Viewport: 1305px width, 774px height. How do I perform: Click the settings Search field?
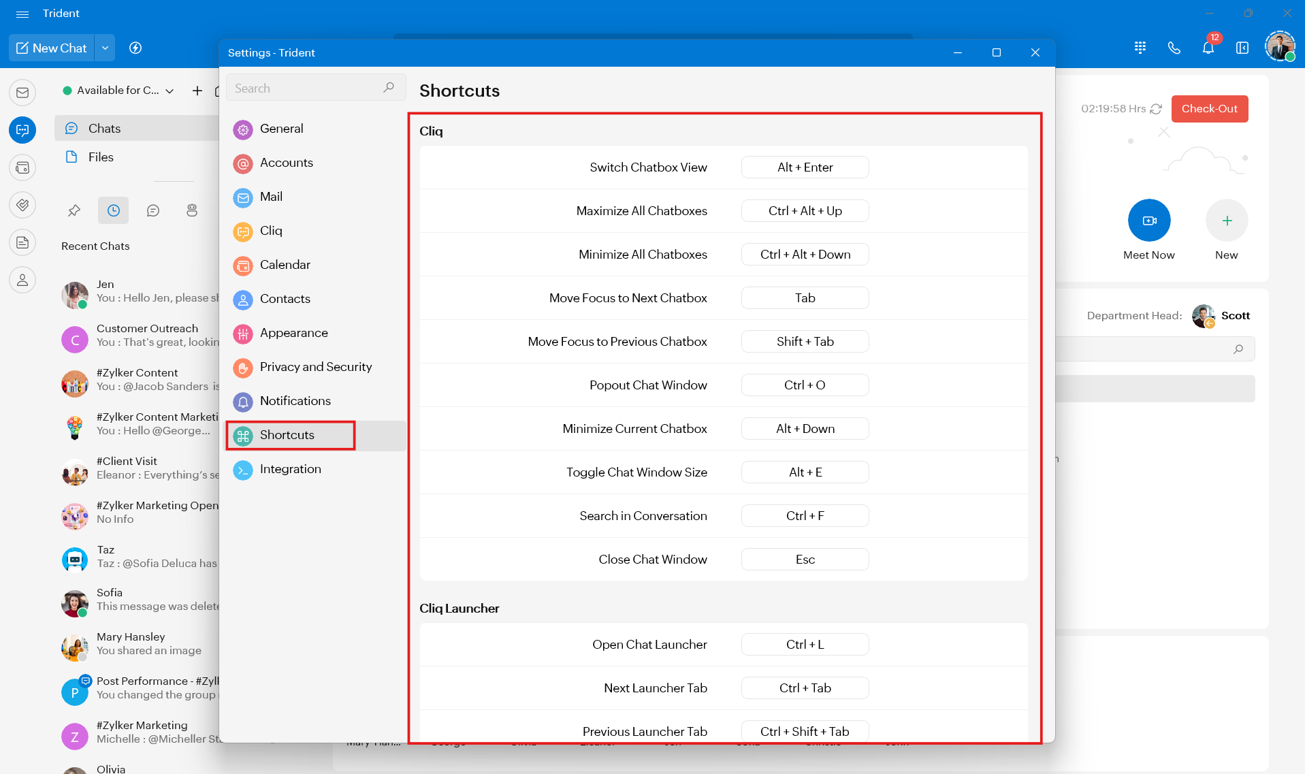click(306, 88)
